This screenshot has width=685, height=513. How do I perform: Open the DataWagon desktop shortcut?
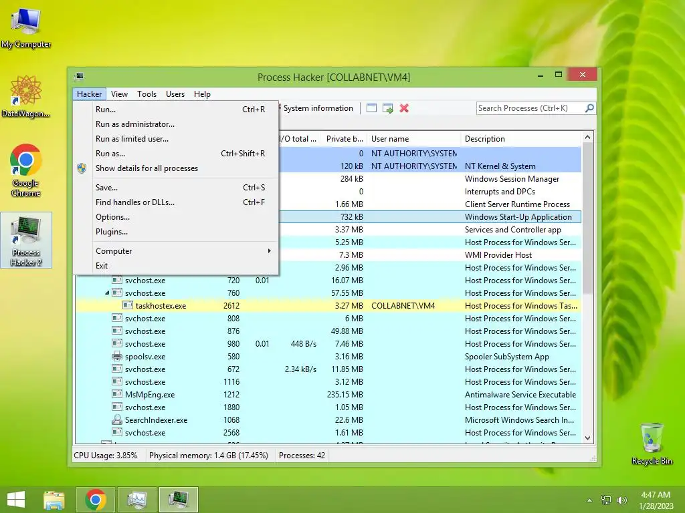click(26, 96)
